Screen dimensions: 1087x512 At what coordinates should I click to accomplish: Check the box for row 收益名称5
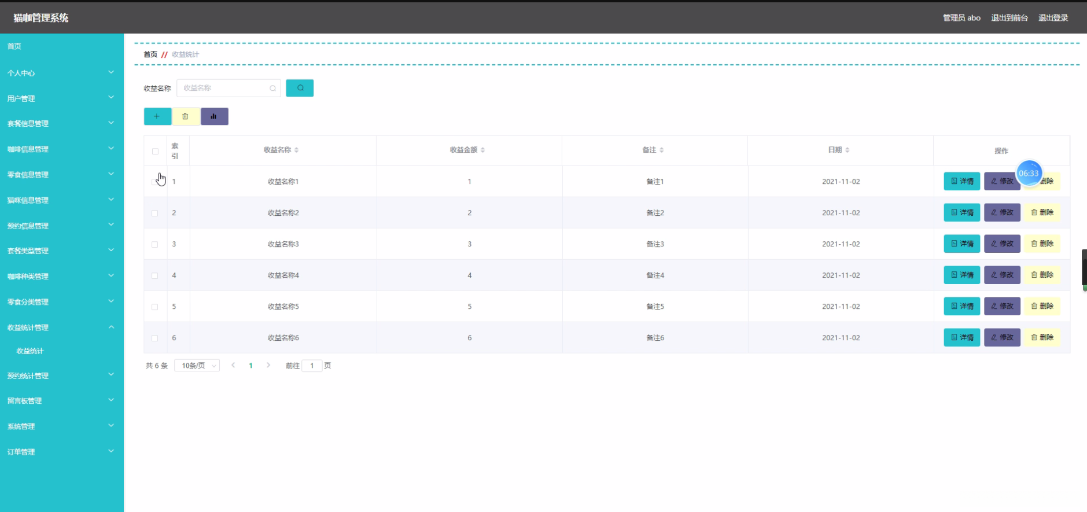(155, 307)
